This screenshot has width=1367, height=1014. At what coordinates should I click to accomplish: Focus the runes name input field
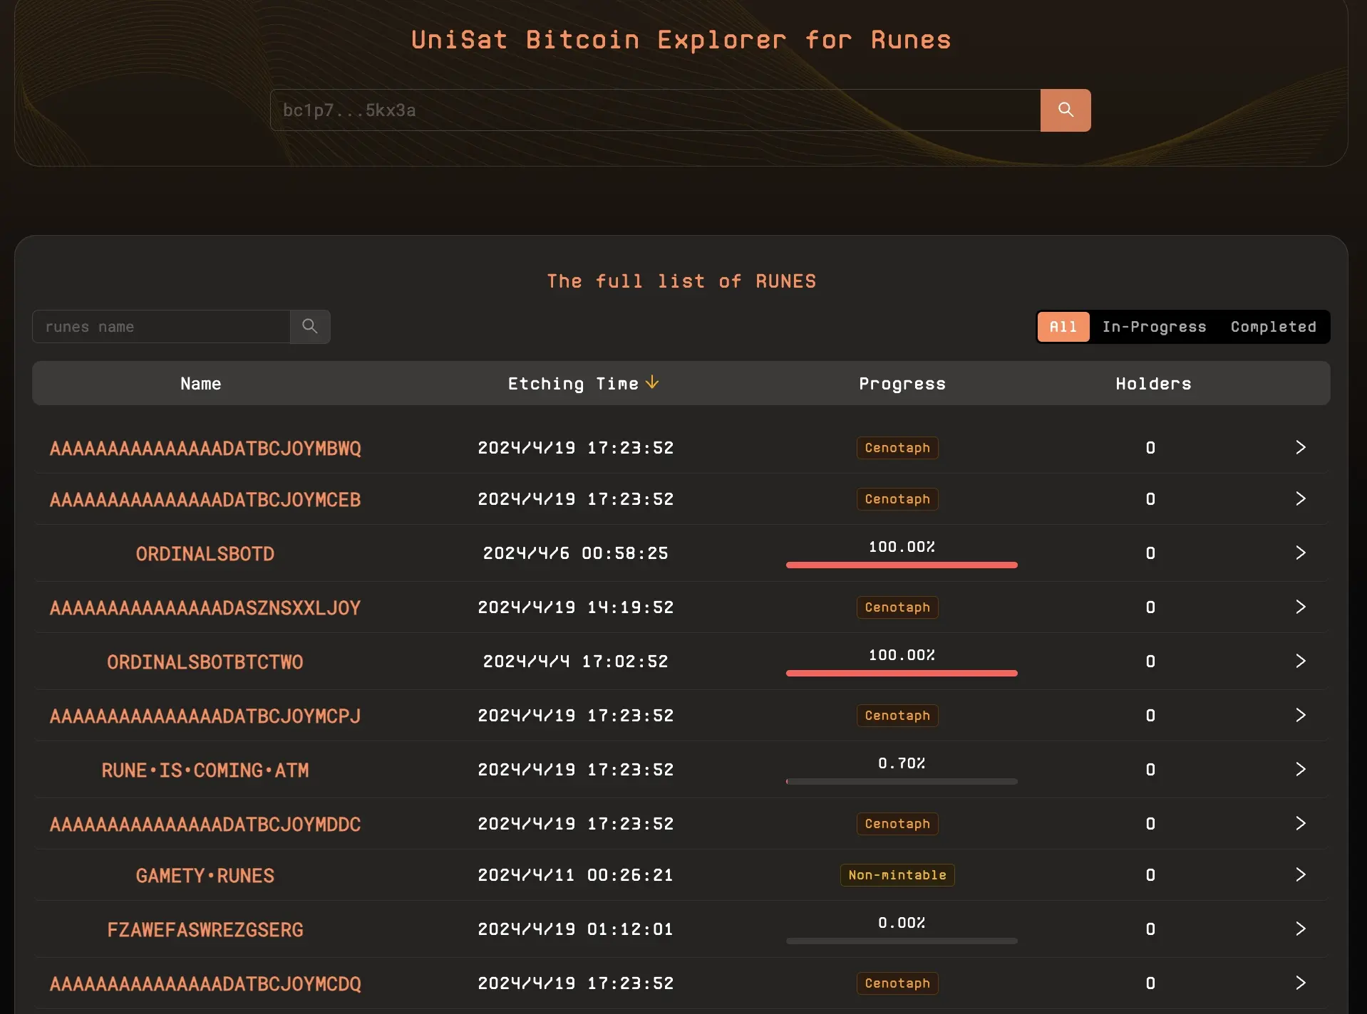[x=161, y=327]
